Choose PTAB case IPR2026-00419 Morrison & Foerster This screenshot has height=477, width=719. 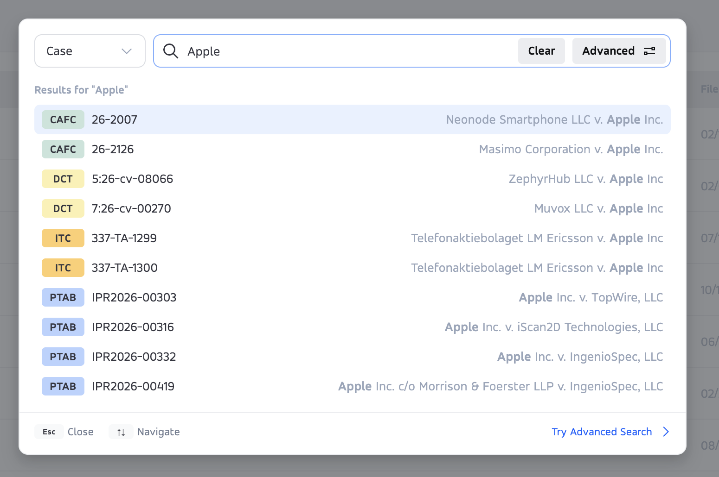coord(353,386)
